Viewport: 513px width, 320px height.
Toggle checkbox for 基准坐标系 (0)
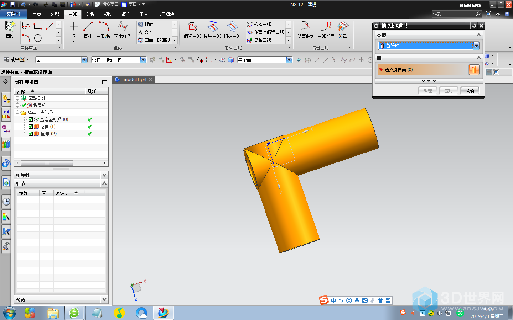(31, 119)
